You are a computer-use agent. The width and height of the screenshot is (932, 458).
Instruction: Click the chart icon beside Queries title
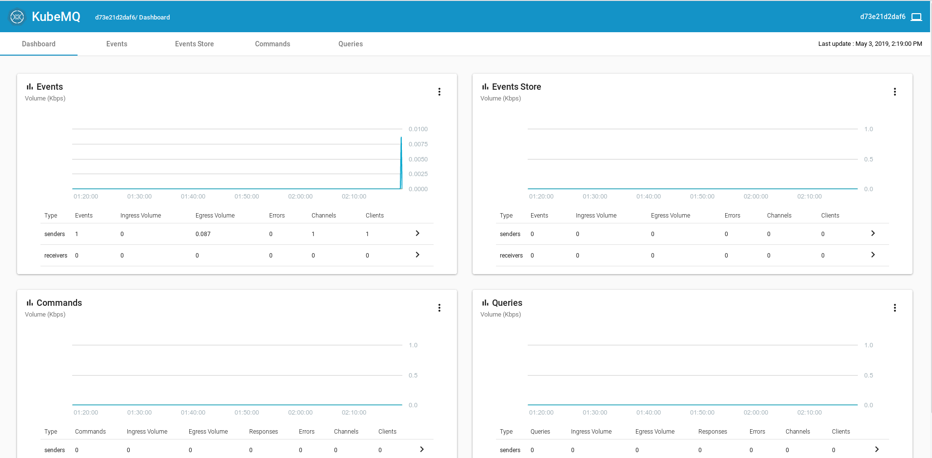tap(484, 302)
